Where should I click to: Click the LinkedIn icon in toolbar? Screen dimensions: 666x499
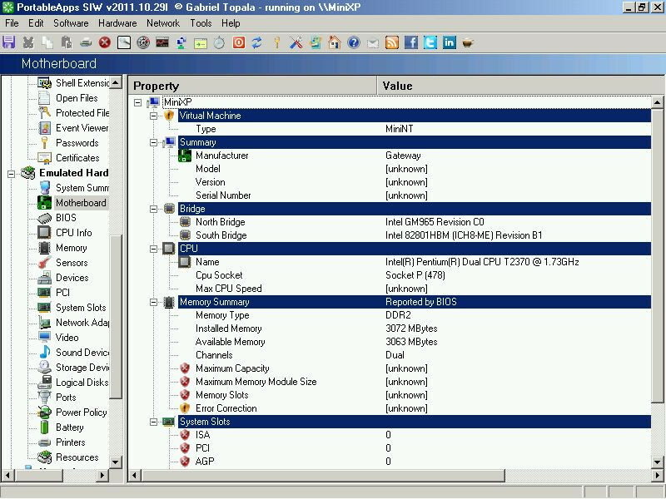pos(450,42)
